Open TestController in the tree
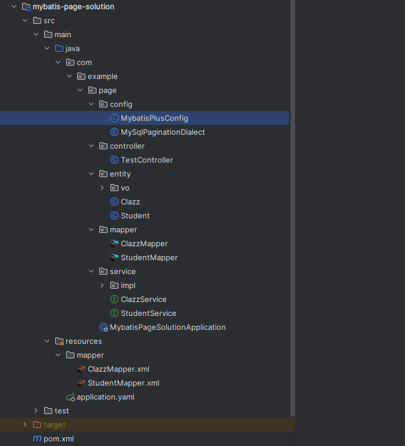Viewport: 405px width, 446px height. tap(146, 160)
